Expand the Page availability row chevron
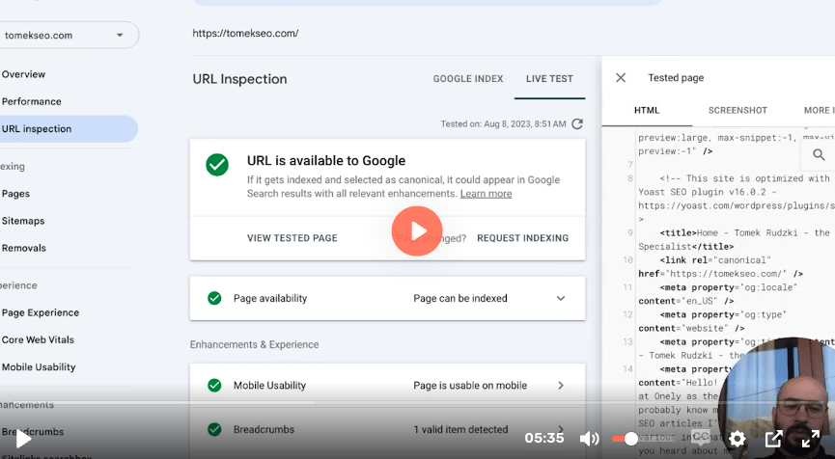Screen dimensions: 835x459 pyautogui.click(x=561, y=298)
